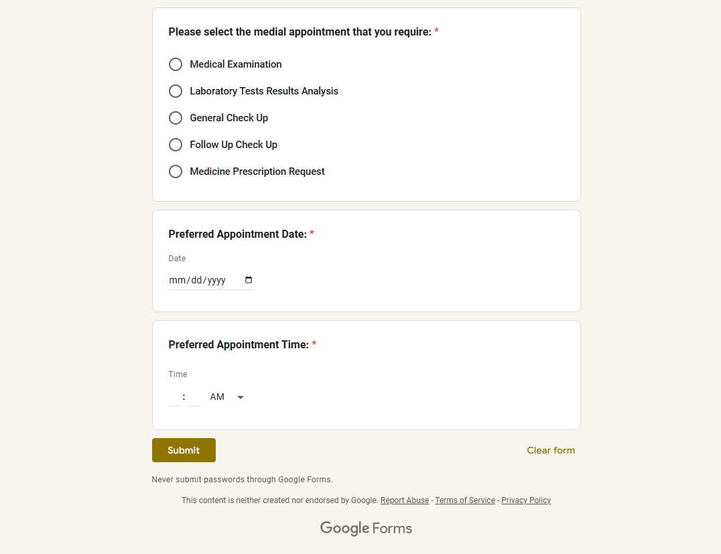Select Medicine Prescription Request radio button
Image resolution: width=721 pixels, height=554 pixels.
coord(176,171)
